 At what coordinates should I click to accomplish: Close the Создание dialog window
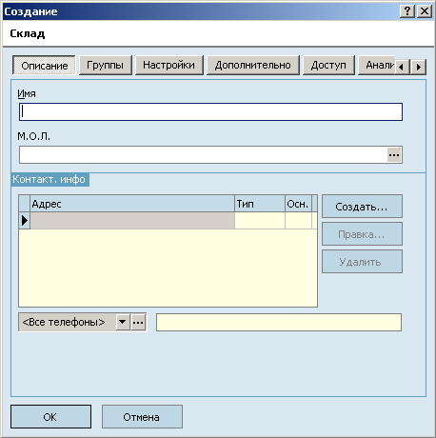click(x=425, y=11)
